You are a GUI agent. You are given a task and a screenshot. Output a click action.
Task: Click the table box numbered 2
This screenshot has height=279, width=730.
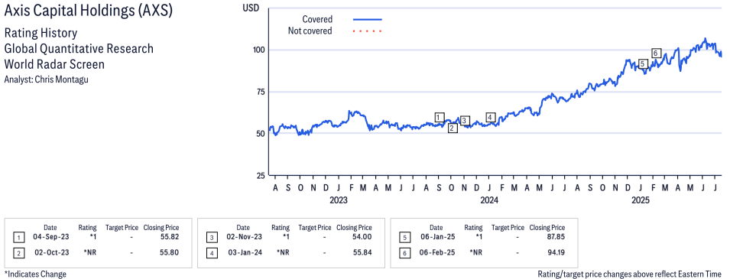(x=18, y=253)
